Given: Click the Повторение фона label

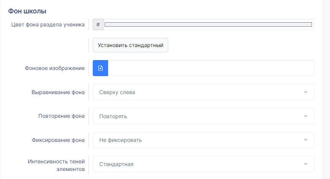Looking at the screenshot, I should tap(61, 116).
